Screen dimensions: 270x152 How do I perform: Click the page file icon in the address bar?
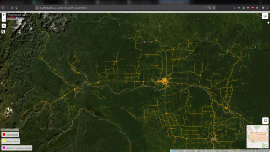37,8
